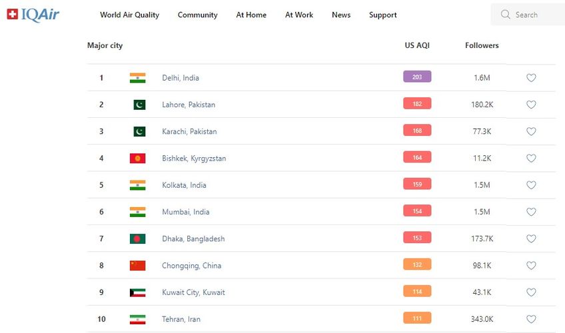This screenshot has height=333, width=565.
Task: Click the search magnifier icon
Action: point(506,15)
